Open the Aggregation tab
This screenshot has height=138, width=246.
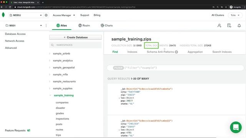[195, 52]
